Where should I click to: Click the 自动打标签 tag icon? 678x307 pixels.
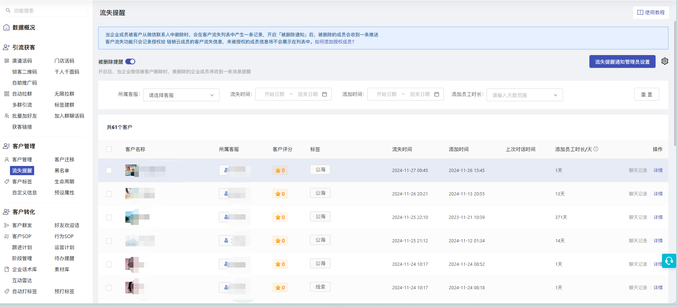(x=6, y=291)
